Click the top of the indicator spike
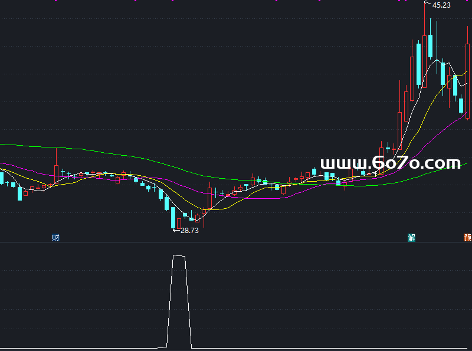Screen dimensions: 472x351 [x=179, y=256]
